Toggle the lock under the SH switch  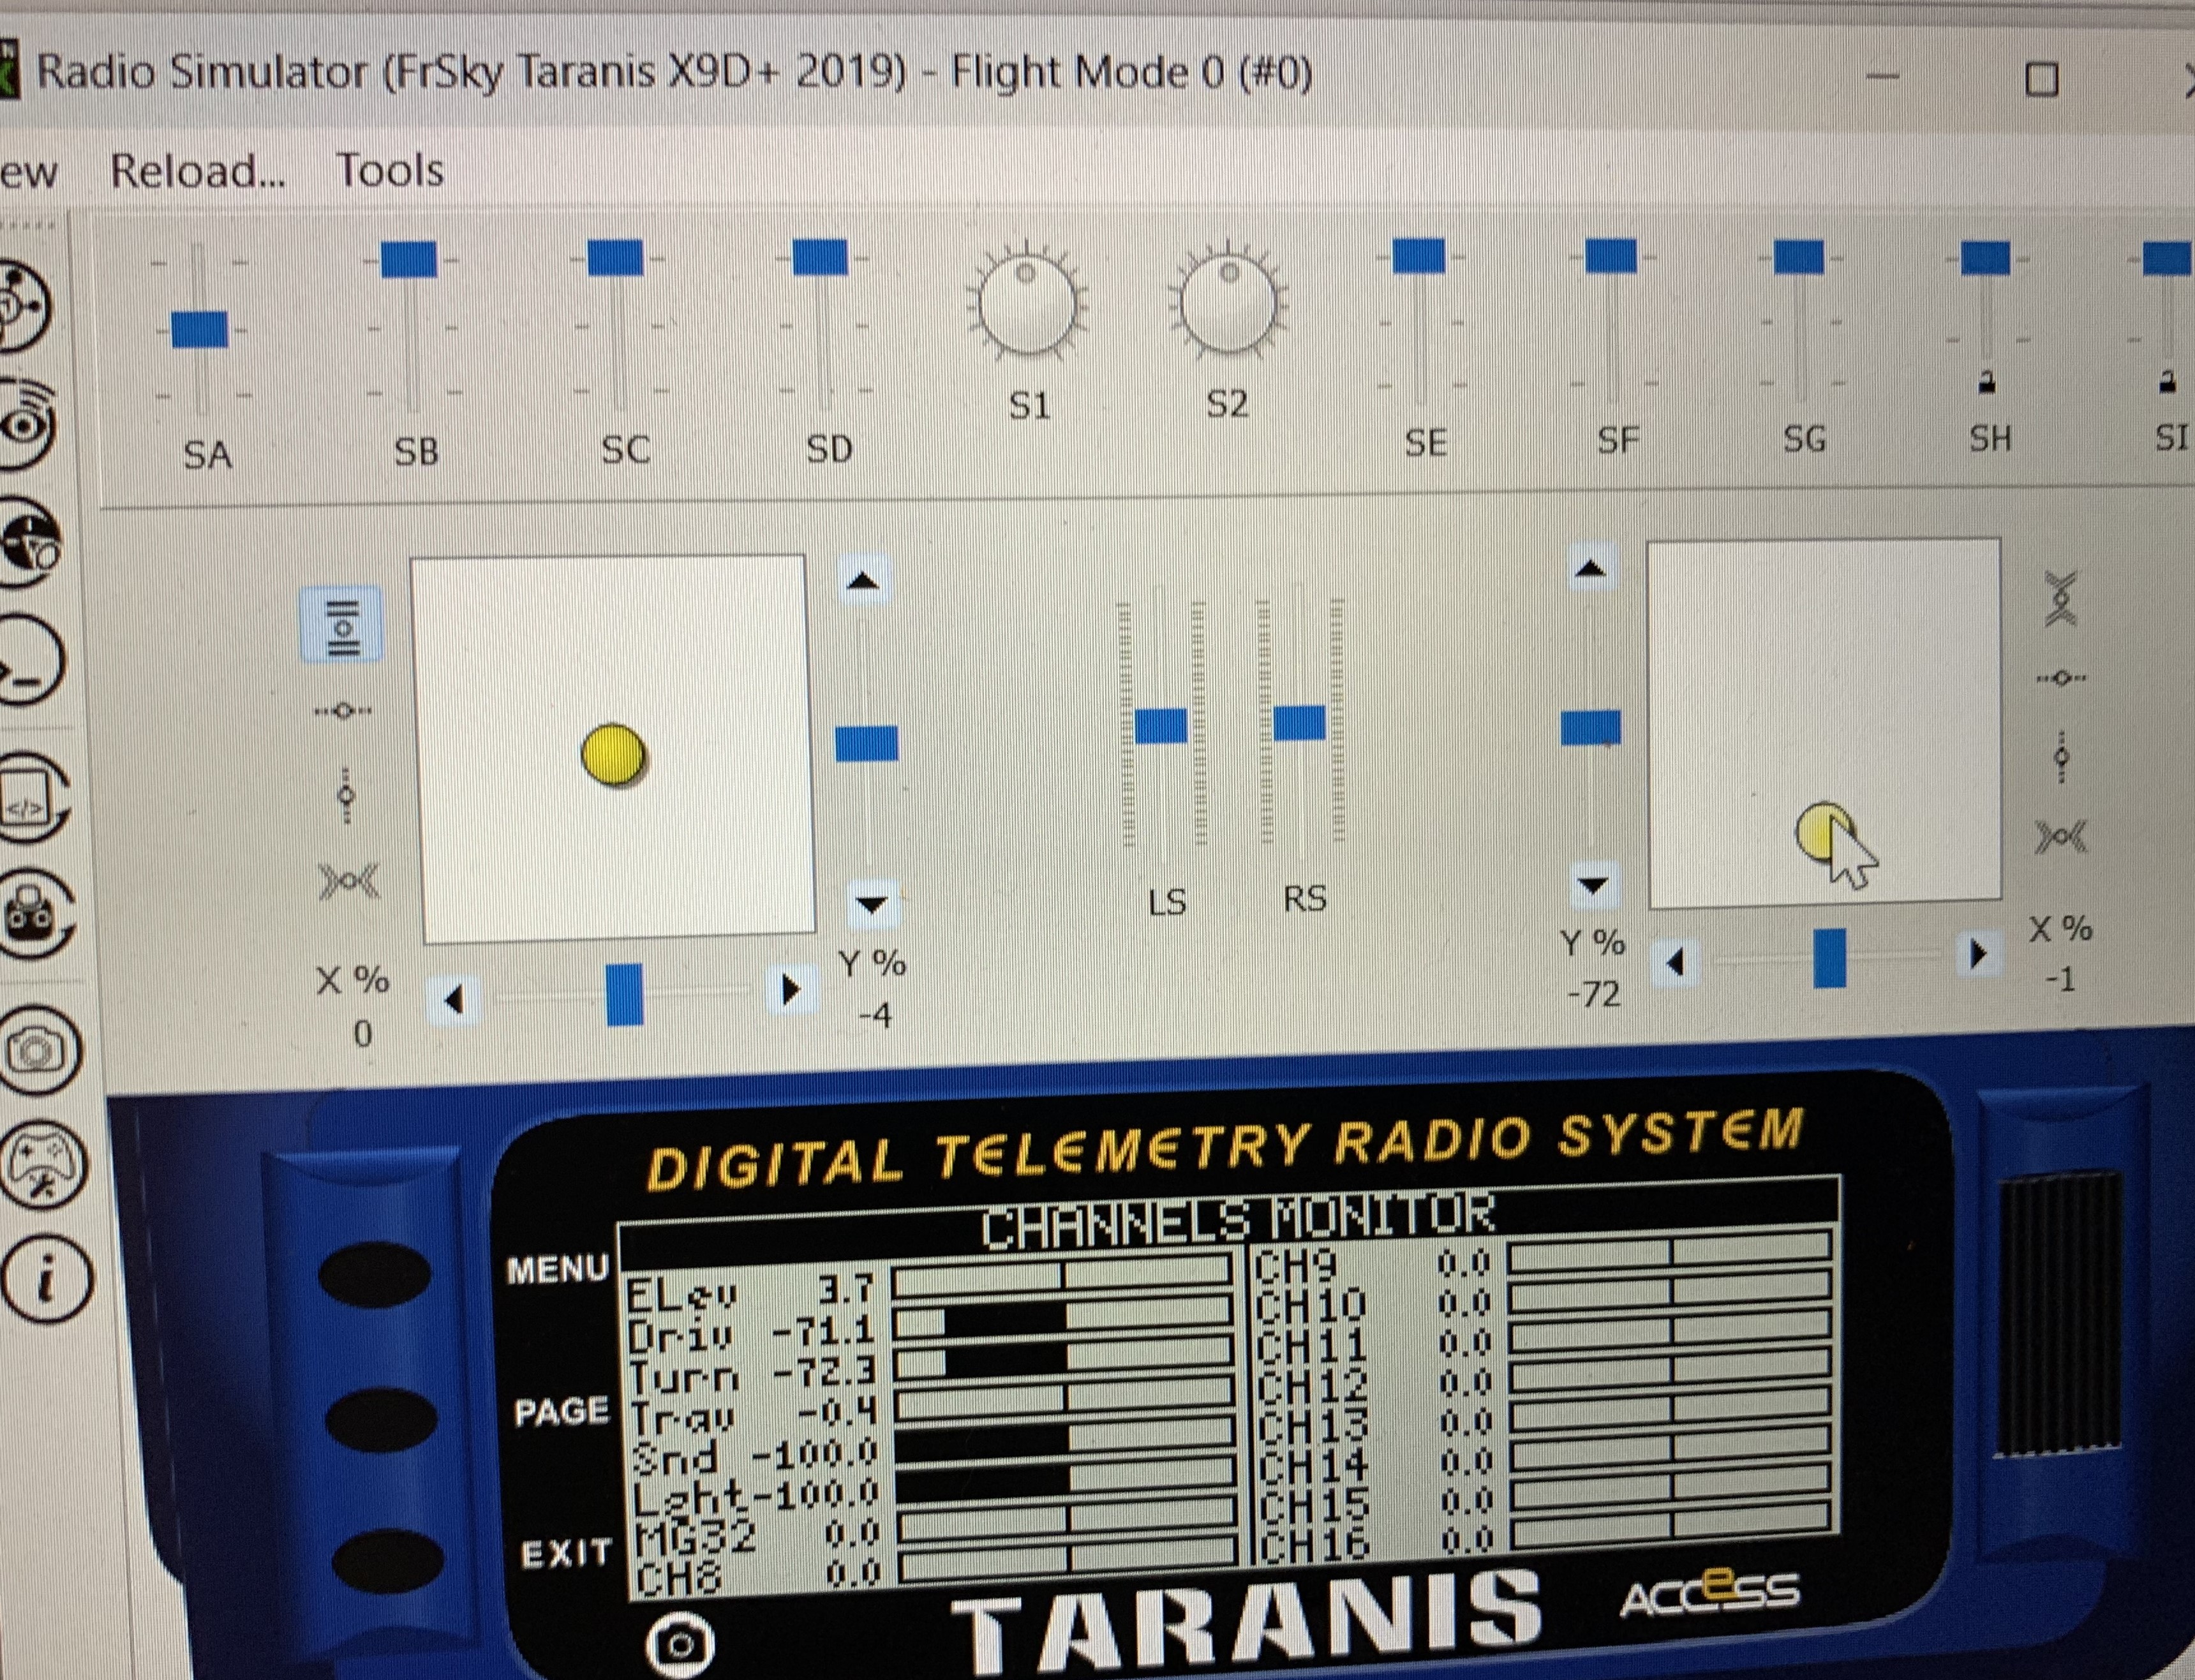tap(1987, 383)
